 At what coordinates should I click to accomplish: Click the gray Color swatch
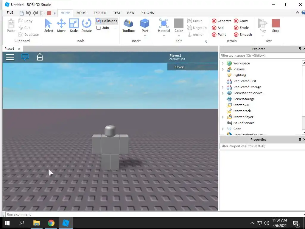pos(179,23)
